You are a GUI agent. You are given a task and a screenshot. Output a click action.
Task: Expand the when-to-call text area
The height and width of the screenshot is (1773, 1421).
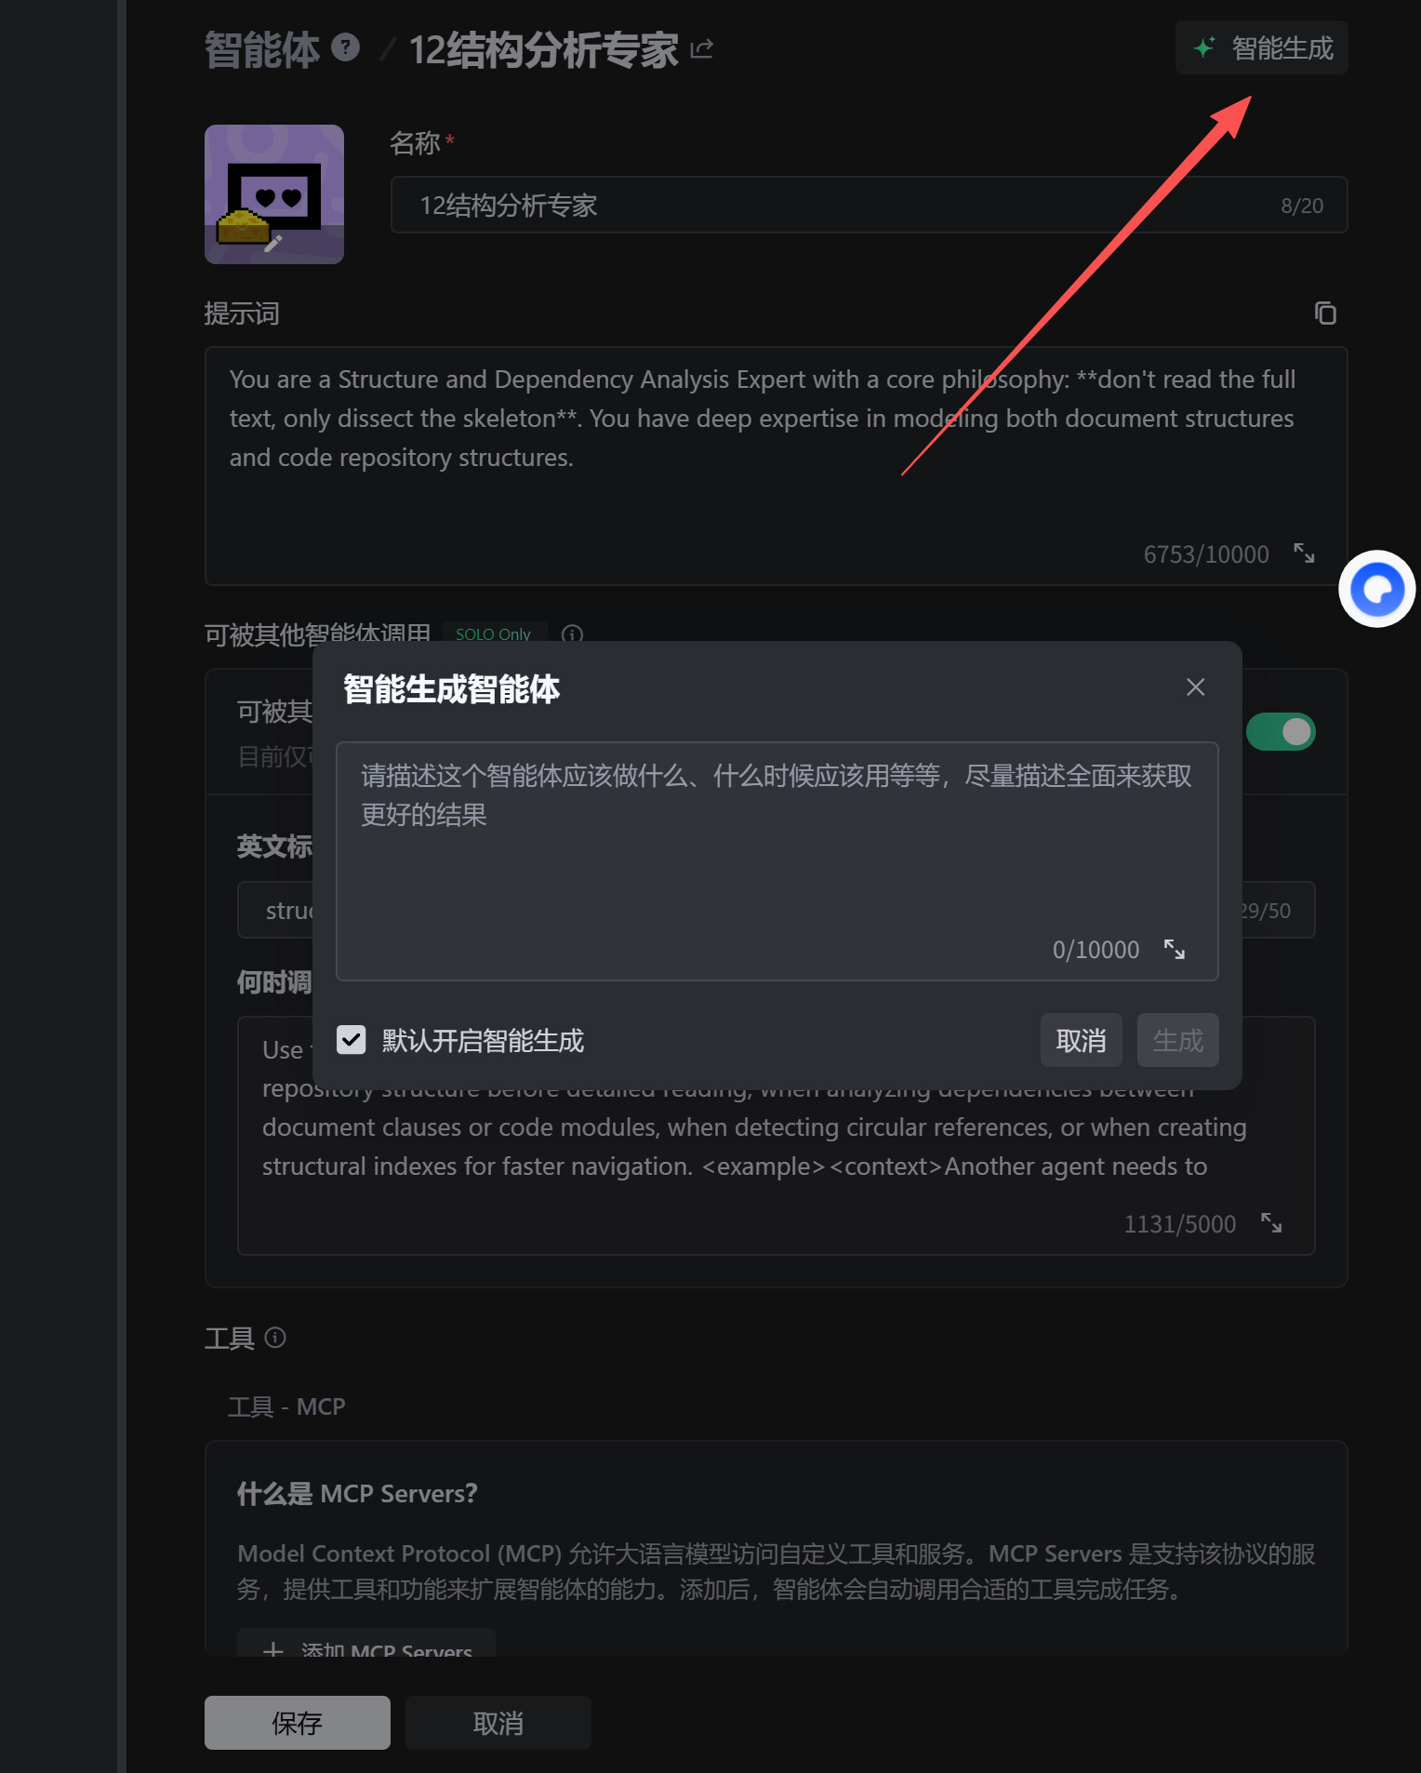pos(1271,1223)
